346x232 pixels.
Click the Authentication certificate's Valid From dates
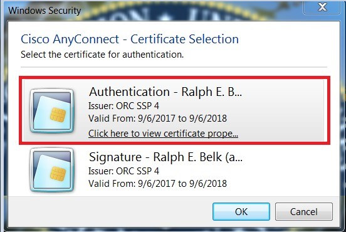click(157, 119)
